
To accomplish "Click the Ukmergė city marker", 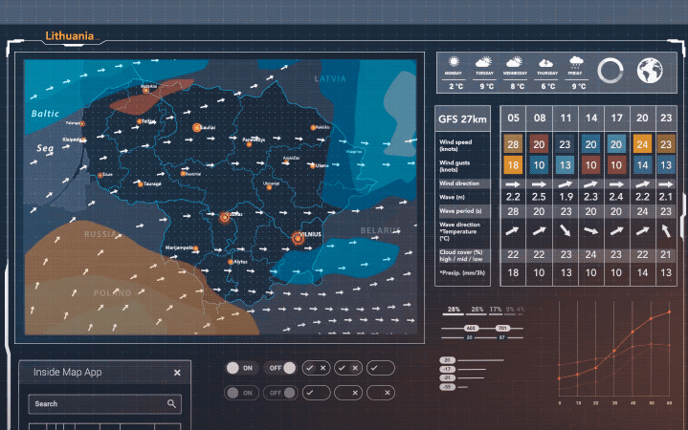I will (x=269, y=187).
